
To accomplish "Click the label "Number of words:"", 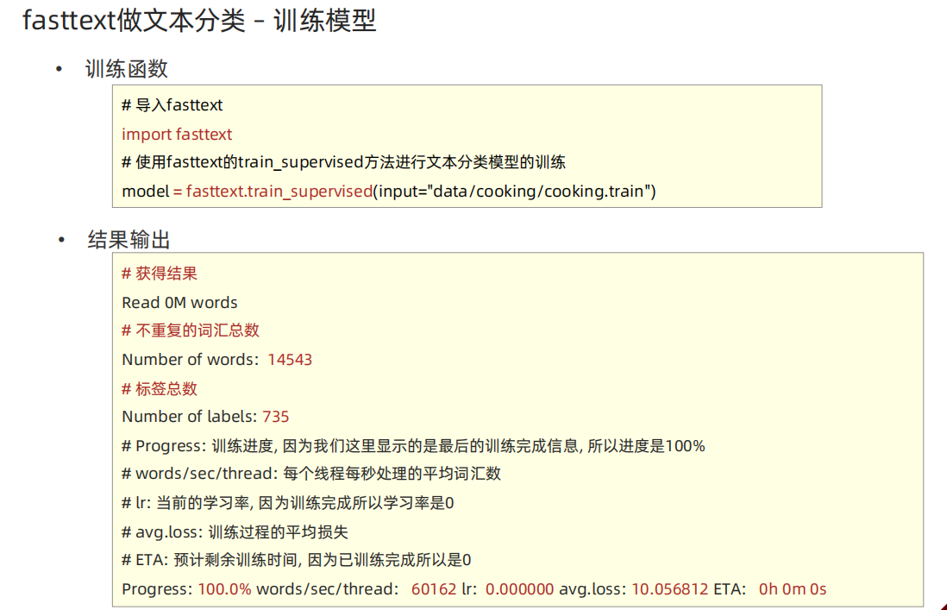I will click(191, 359).
